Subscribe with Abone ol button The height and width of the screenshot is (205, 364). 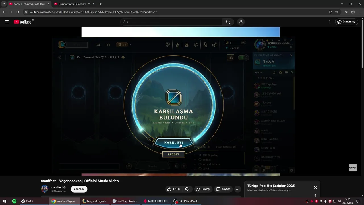[79, 189]
